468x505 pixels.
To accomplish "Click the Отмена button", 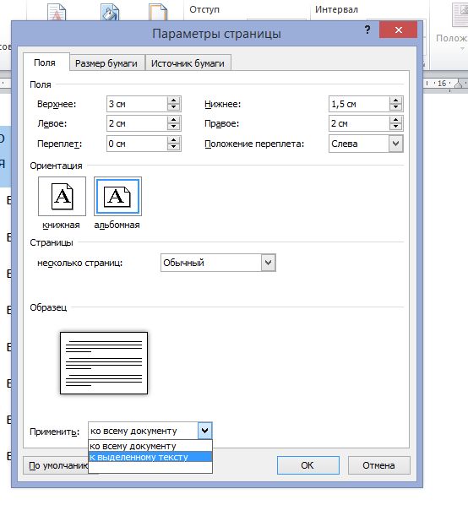I will tap(378, 465).
